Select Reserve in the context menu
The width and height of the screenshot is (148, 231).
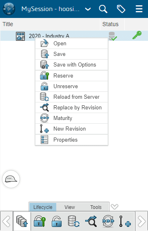71,76
